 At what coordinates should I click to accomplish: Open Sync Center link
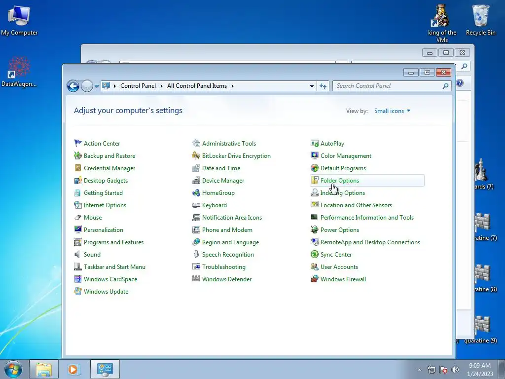click(x=336, y=255)
